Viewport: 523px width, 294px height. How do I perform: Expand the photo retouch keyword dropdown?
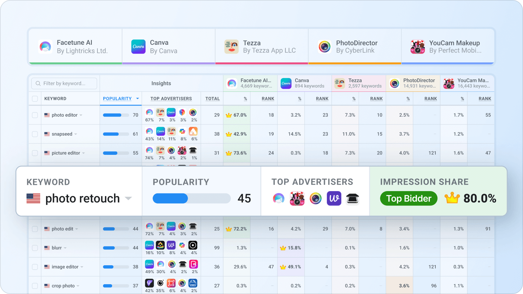tap(129, 198)
